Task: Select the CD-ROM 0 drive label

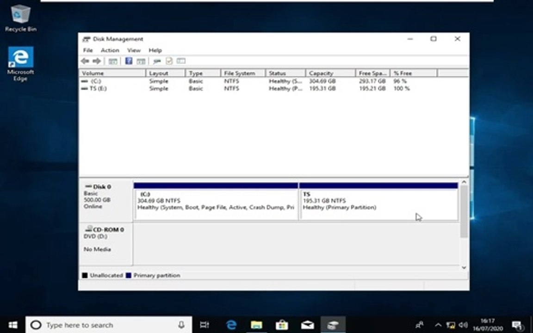Action: 105,229
